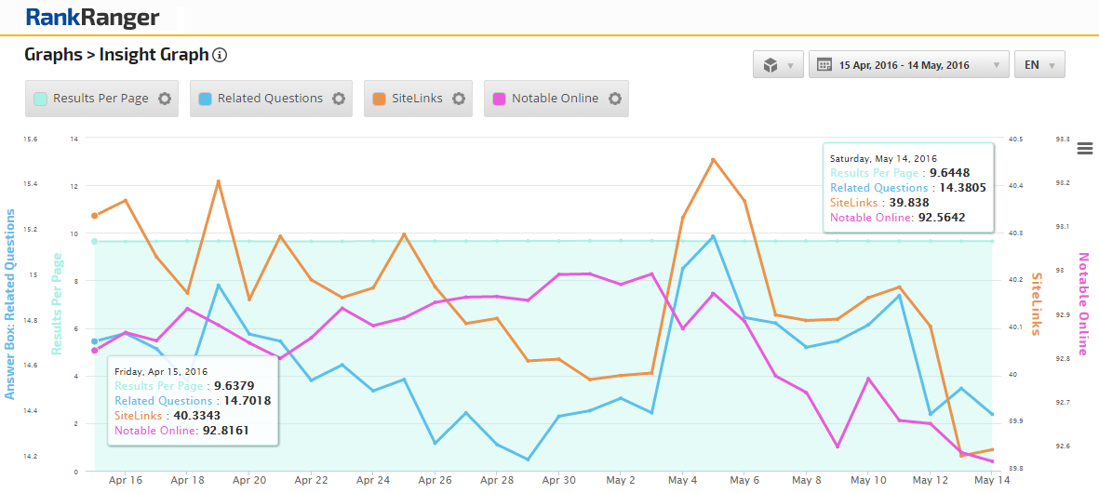Image resolution: width=1099 pixels, height=493 pixels.
Task: Toggle the Related Questions series
Action: 270,99
